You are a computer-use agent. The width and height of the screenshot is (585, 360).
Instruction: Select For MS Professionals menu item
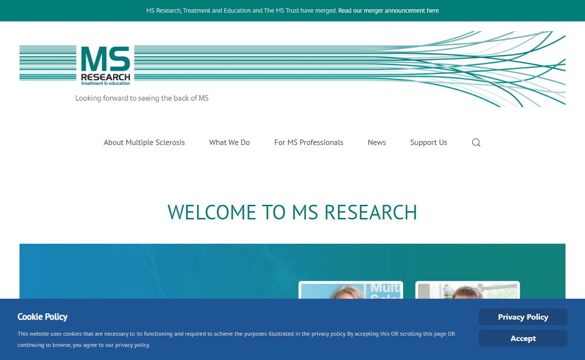click(x=309, y=143)
